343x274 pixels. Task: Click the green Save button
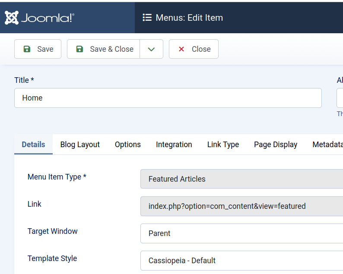coord(38,49)
